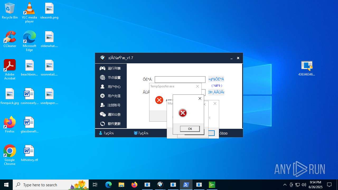Viewport: 338px width, 190px height.
Task: Open File Explorer from taskbar
Action: coord(121,185)
